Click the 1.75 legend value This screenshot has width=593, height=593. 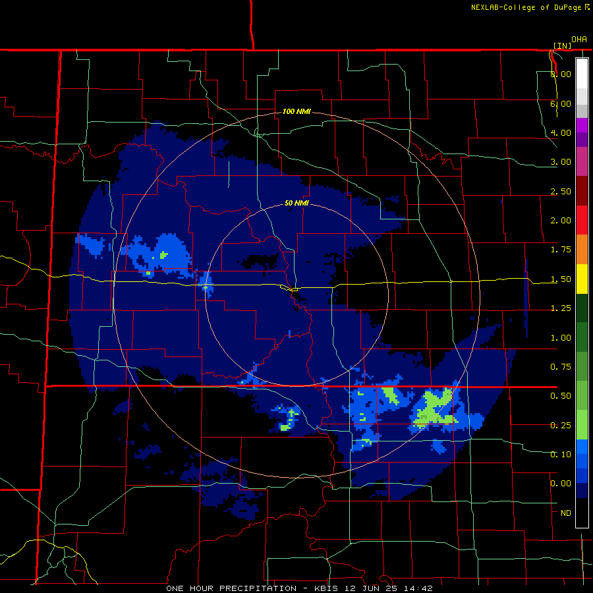click(561, 250)
